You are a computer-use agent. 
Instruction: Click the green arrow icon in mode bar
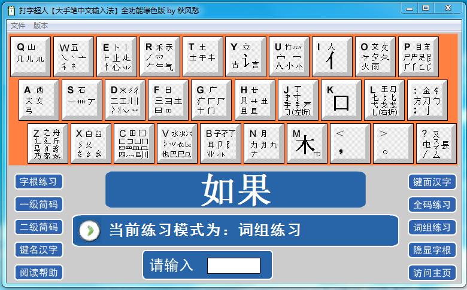click(x=89, y=231)
